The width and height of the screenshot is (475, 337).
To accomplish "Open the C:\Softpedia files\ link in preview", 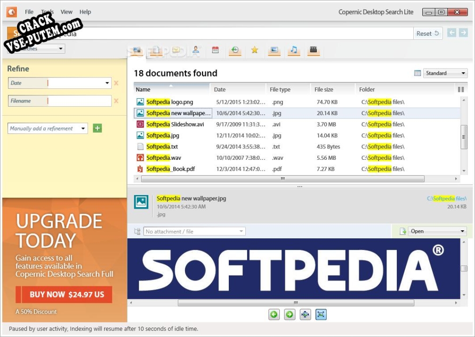I will coord(447,198).
